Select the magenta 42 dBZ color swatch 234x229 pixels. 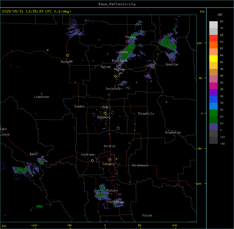pyautogui.click(x=213, y=86)
